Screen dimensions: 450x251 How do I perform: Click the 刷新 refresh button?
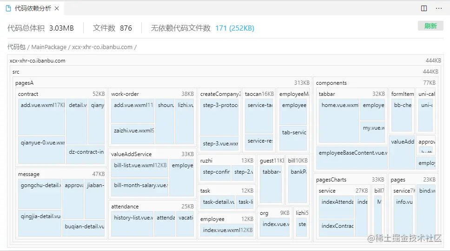coord(430,26)
